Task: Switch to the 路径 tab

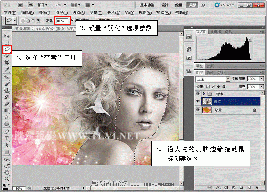Action: pos(221,72)
